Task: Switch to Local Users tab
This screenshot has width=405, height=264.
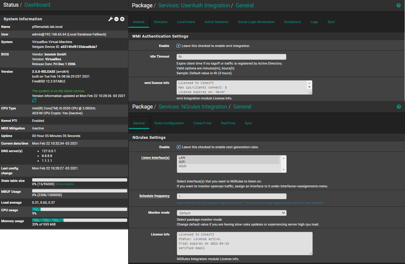Action: pyautogui.click(x=186, y=22)
